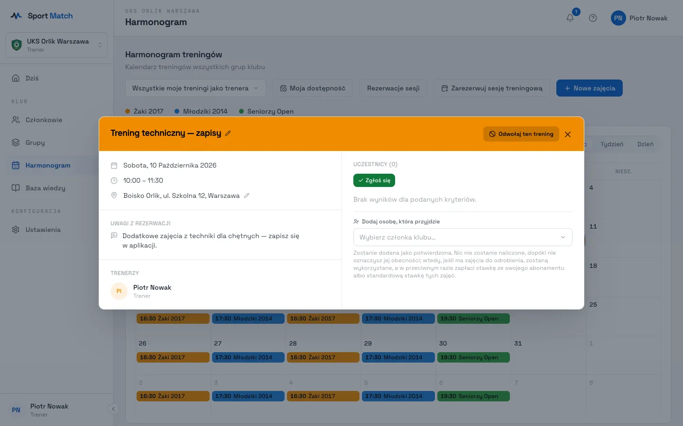Open the notifications bell
Viewport: 683px width, 426px height.
(x=570, y=18)
